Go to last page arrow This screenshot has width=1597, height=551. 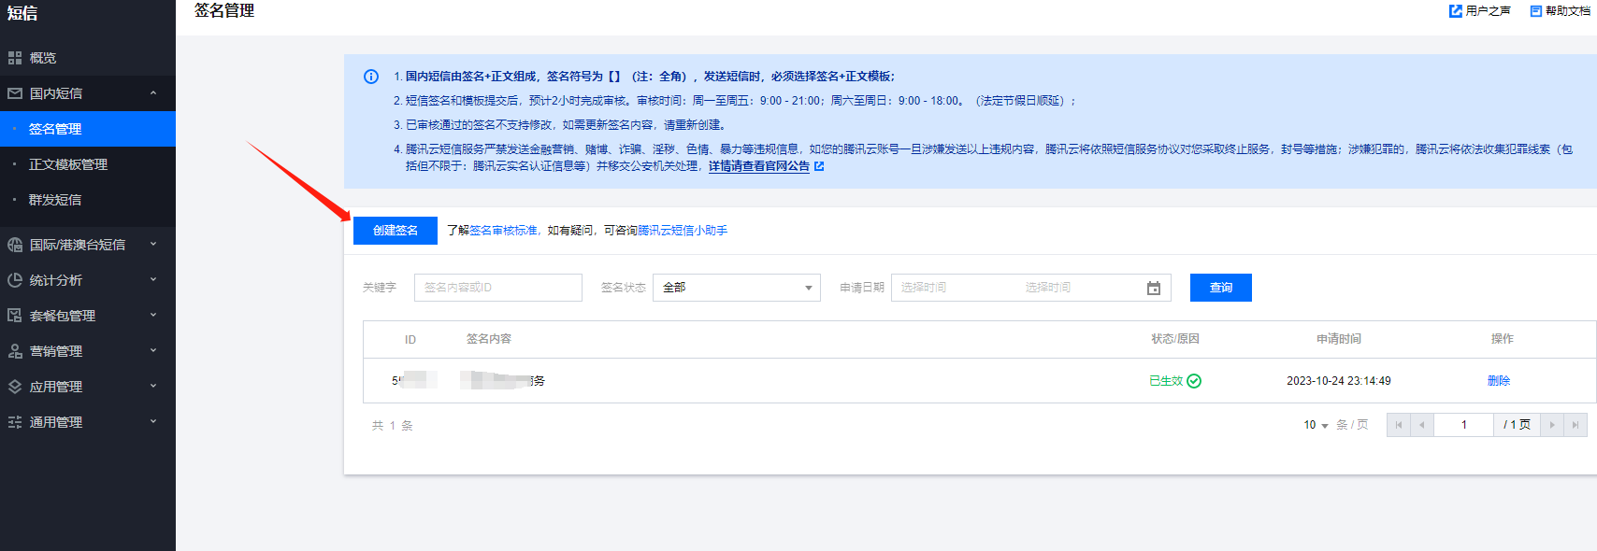coord(1575,425)
